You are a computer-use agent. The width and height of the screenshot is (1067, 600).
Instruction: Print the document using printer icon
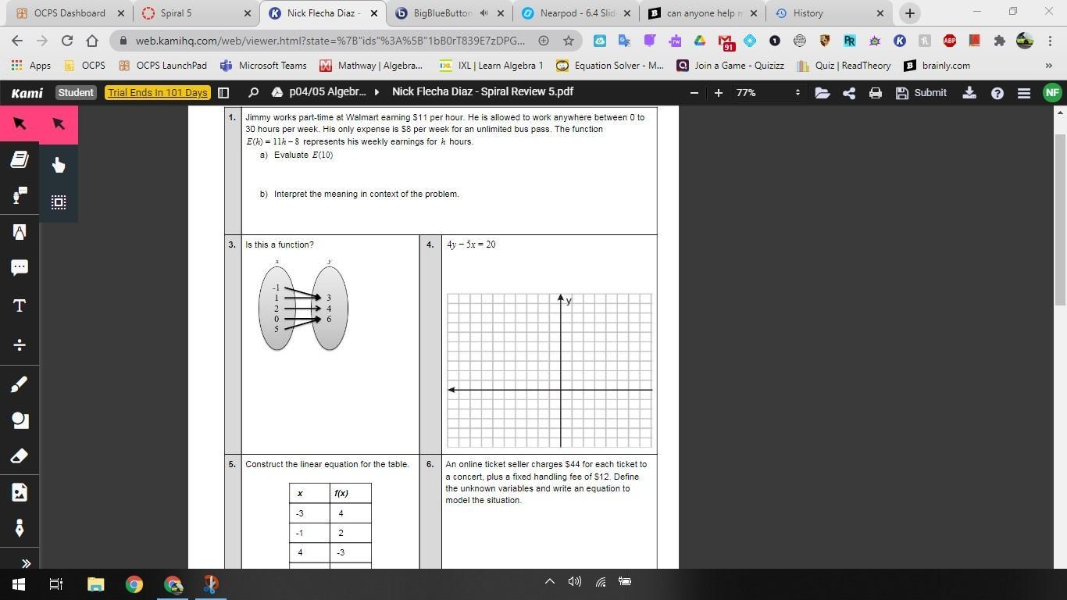(876, 92)
